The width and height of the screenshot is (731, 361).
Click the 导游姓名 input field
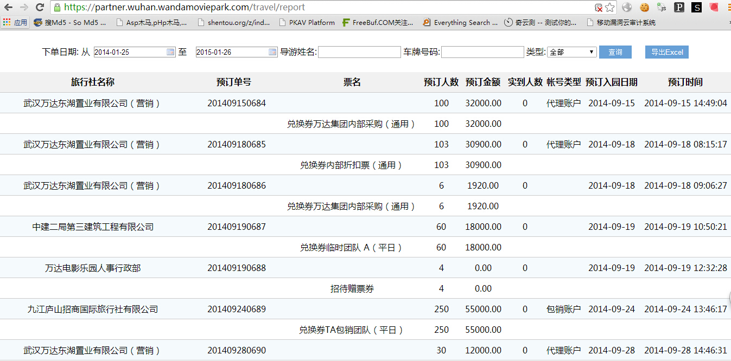pyautogui.click(x=359, y=52)
